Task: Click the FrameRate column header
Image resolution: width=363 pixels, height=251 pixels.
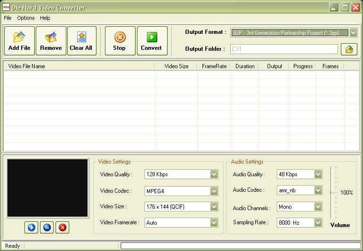Action: click(x=213, y=66)
